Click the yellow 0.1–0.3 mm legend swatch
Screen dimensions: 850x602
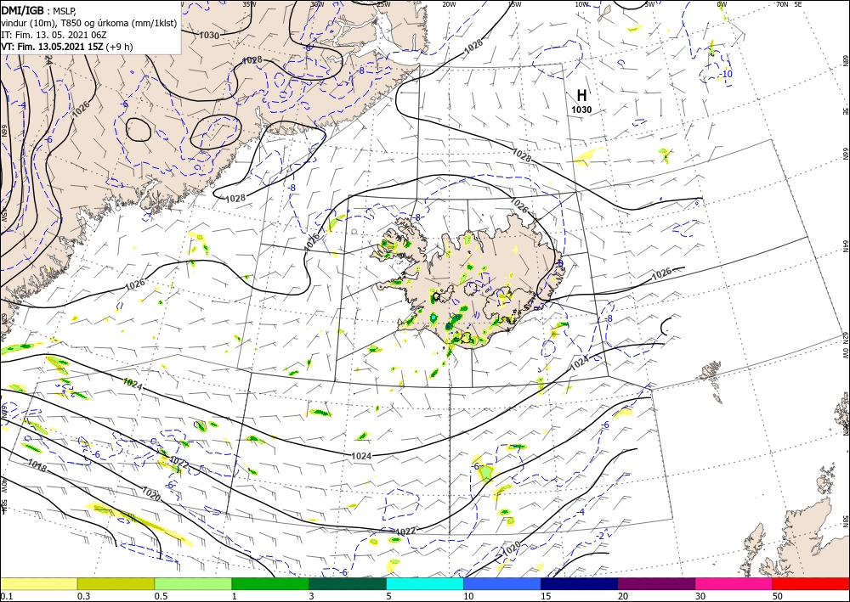click(38, 583)
